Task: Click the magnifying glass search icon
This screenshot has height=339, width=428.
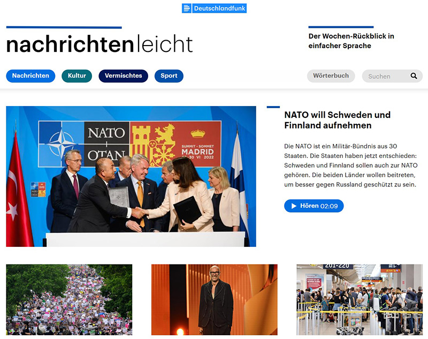Action: coord(414,76)
